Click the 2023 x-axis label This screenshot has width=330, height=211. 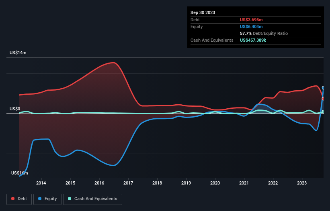pos(302,183)
